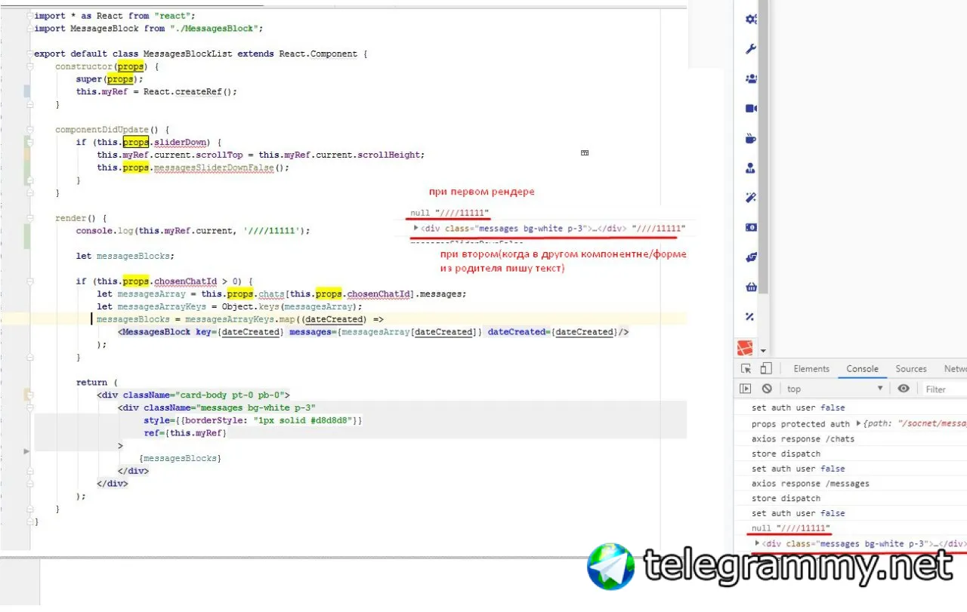Activate the DevTools inspect element picker

[x=746, y=369]
